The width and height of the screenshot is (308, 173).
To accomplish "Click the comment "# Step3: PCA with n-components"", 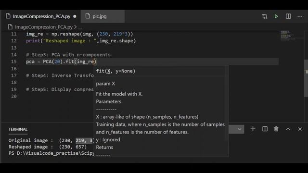I will (x=68, y=55).
